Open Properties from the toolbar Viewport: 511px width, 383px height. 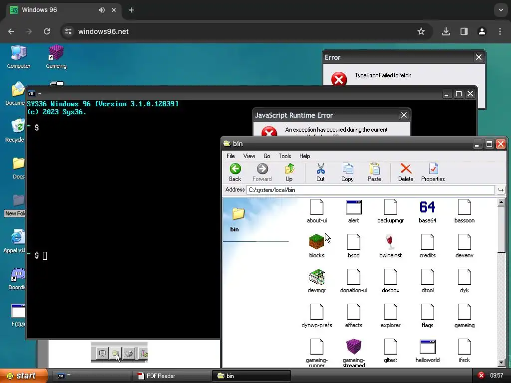coord(433,172)
